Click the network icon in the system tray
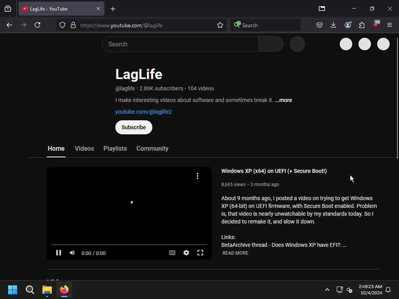The height and width of the screenshot is (299, 399). point(339,290)
